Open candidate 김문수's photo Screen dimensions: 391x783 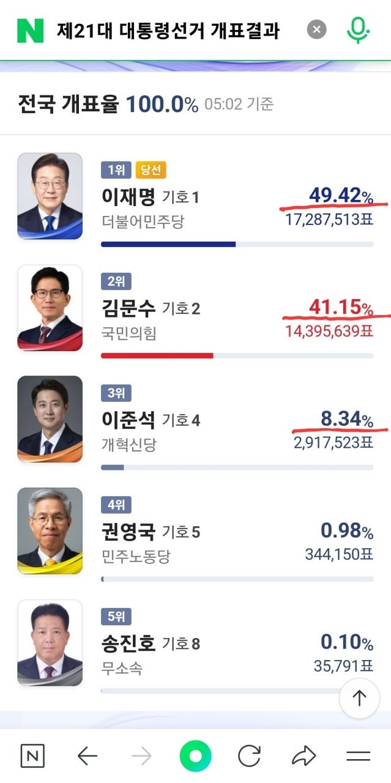(50, 308)
